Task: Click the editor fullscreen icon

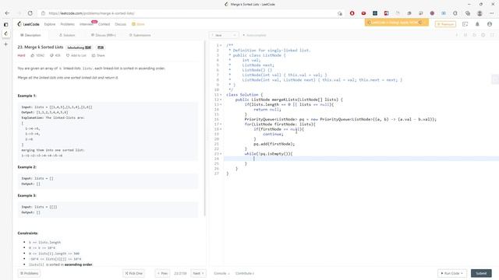Action: coord(492,35)
